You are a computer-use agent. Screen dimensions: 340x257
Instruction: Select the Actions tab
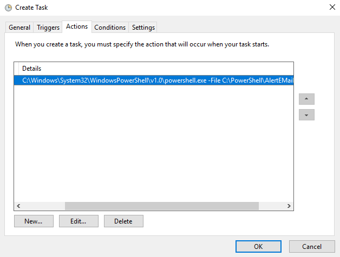[77, 26]
